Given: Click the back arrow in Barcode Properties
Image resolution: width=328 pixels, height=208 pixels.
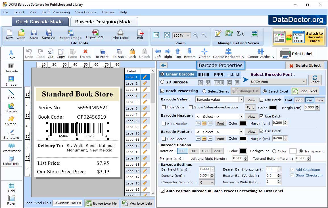Looking at the screenshot, I should click(x=164, y=66).
